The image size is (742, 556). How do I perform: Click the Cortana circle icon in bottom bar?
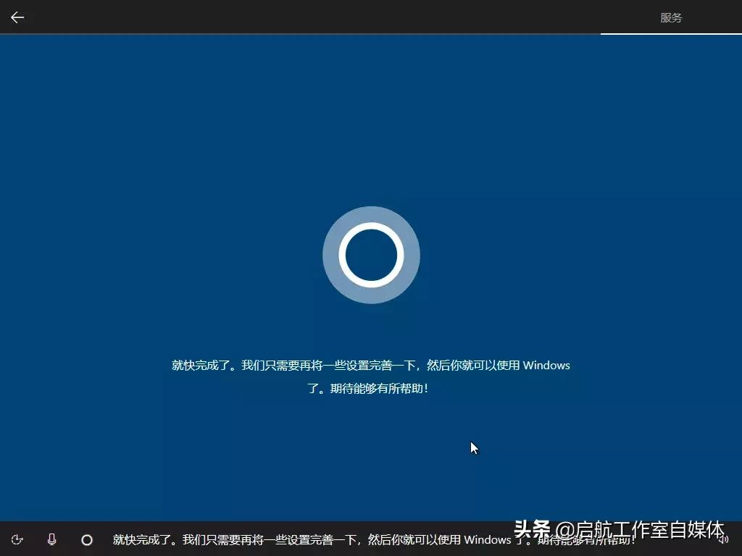pyautogui.click(x=87, y=539)
